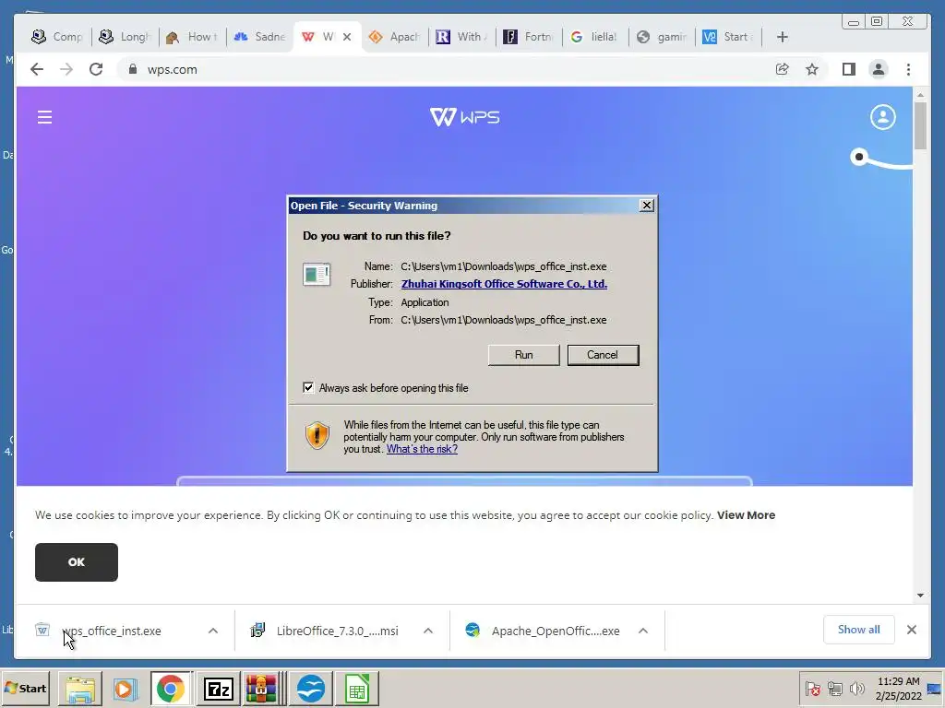Click 'Show all' downloads button
This screenshot has width=945, height=708.
(x=858, y=629)
